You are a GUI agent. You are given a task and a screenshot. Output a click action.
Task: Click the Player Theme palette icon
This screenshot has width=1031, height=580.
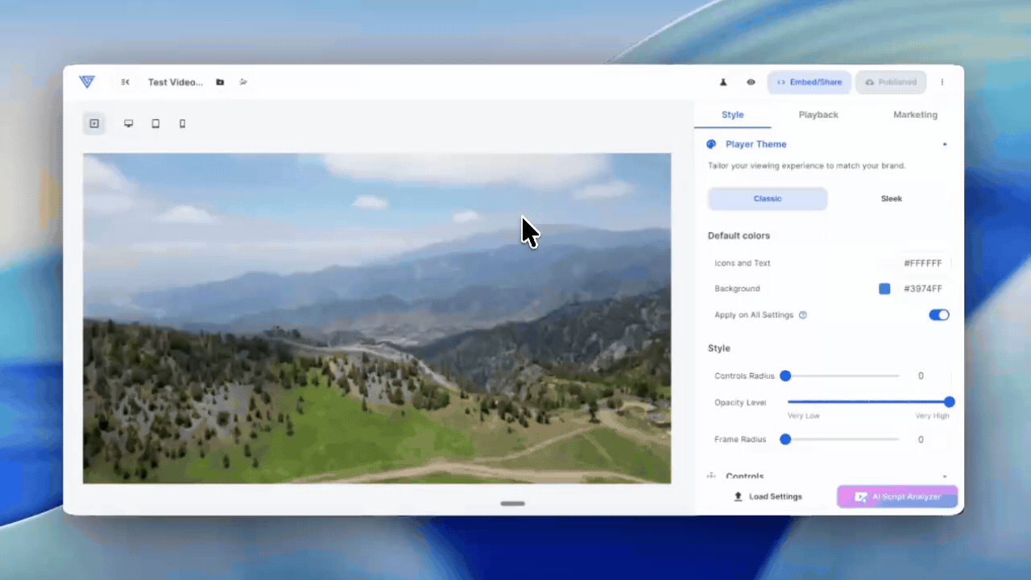coord(711,144)
